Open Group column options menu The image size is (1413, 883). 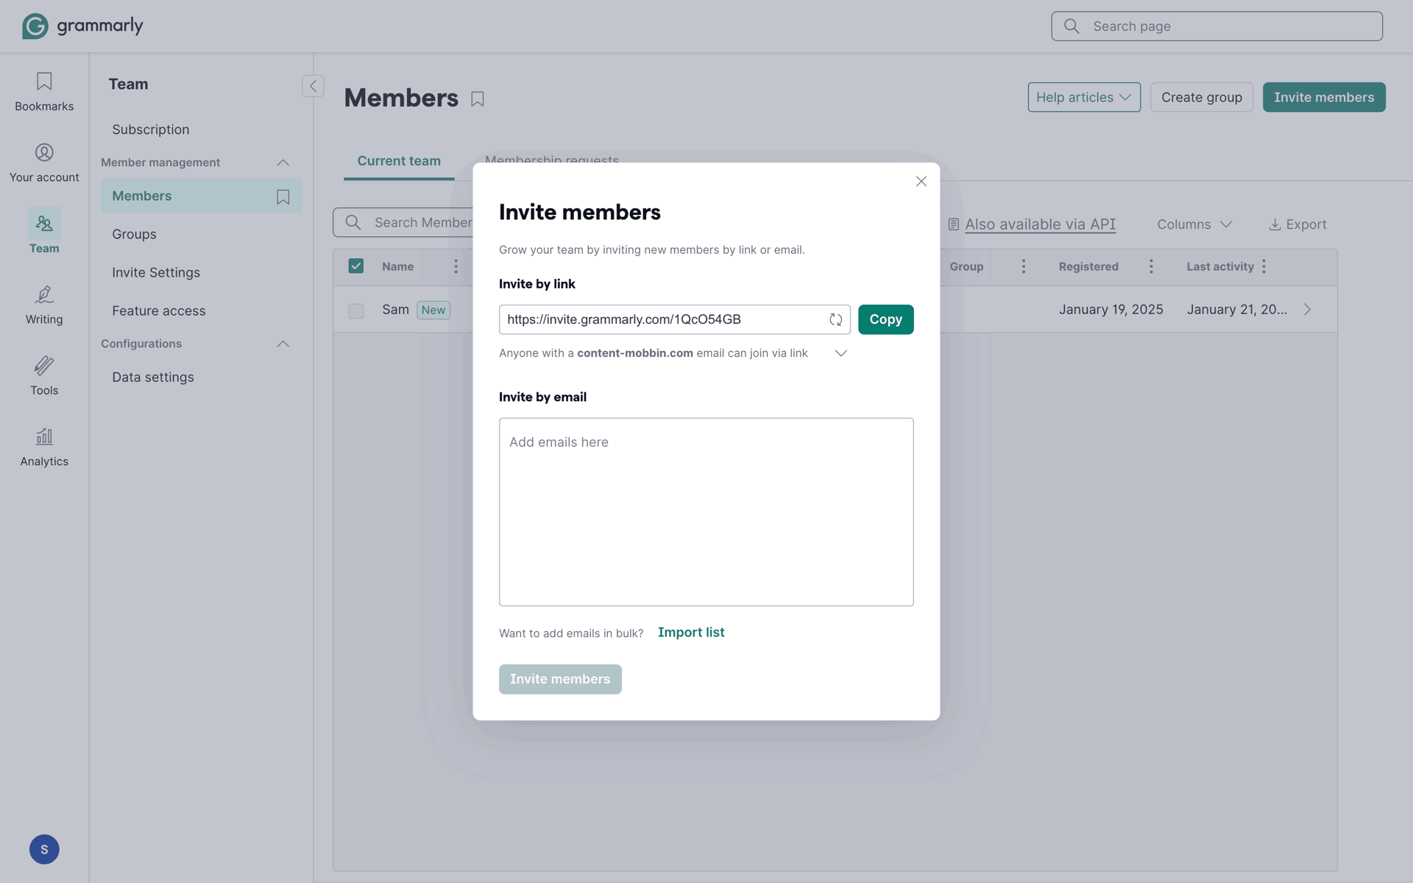click(x=1023, y=266)
